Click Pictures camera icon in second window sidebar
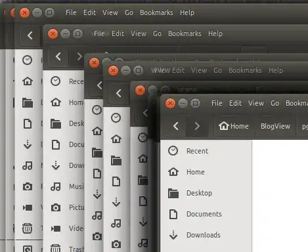The width and height of the screenshot is (308, 252). pyautogui.click(x=56, y=207)
